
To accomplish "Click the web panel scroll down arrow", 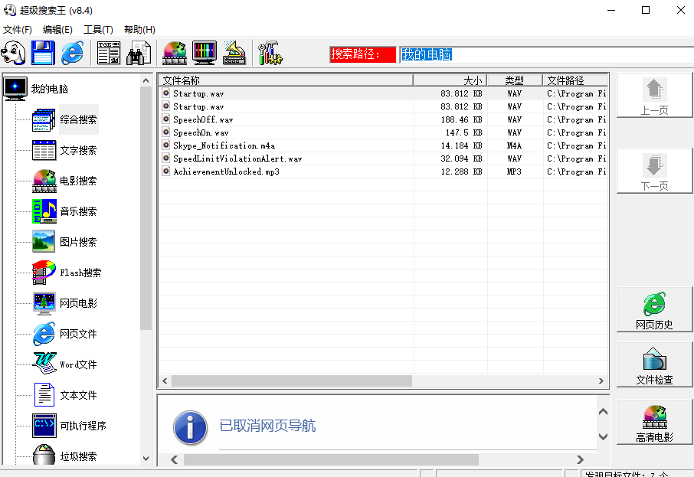I will click(x=603, y=436).
